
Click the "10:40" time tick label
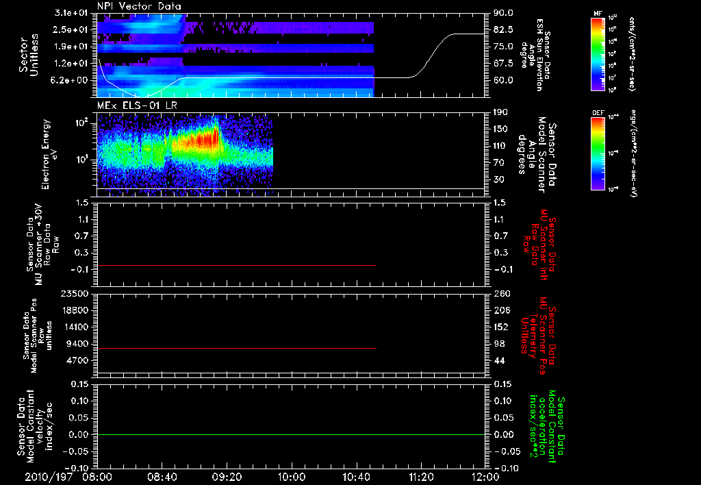coord(356,477)
